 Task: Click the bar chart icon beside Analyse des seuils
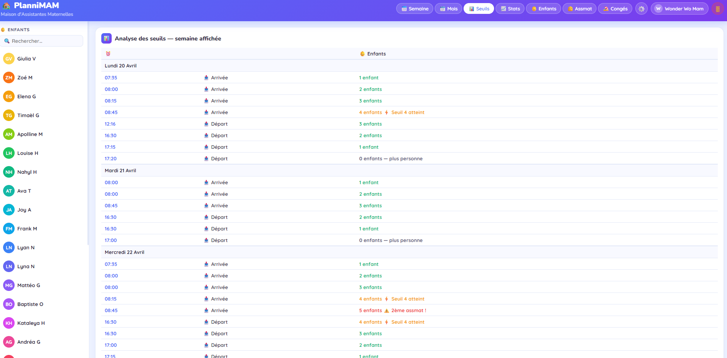coord(106,39)
